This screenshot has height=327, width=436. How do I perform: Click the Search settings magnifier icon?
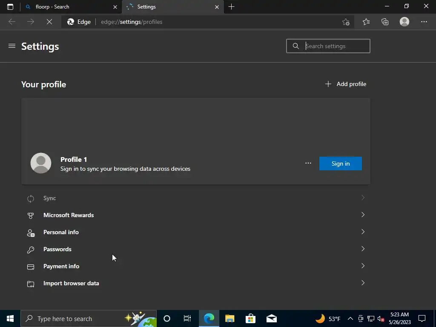[296, 46]
